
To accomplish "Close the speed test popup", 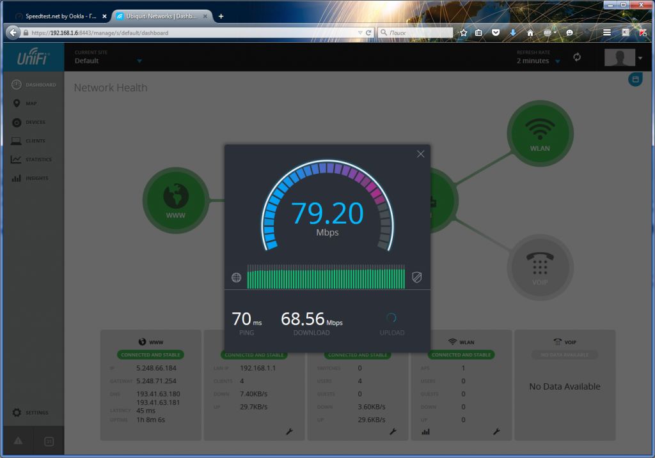I will coord(420,154).
